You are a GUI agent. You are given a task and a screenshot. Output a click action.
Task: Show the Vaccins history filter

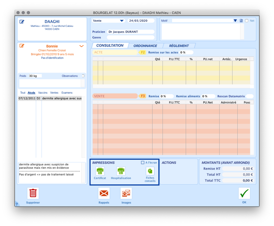(43, 93)
